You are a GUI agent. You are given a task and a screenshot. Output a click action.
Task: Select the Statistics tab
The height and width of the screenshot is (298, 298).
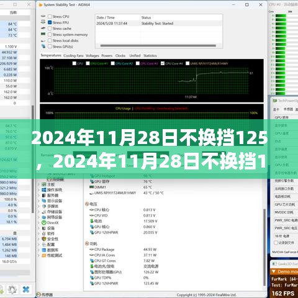click(x=150, y=56)
